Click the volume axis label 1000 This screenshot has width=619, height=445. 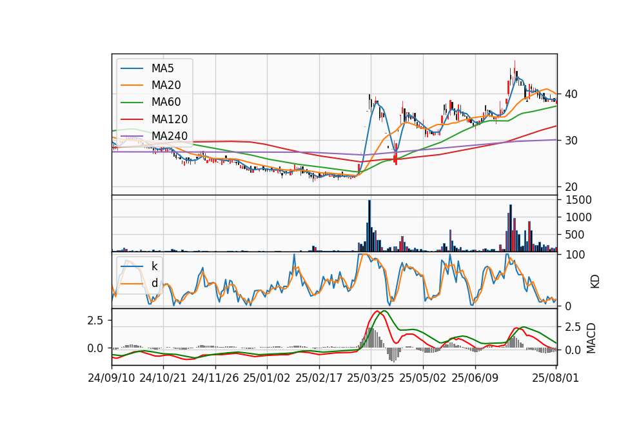pos(578,217)
